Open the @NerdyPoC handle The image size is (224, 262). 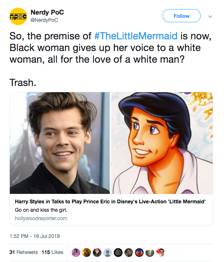(x=44, y=20)
